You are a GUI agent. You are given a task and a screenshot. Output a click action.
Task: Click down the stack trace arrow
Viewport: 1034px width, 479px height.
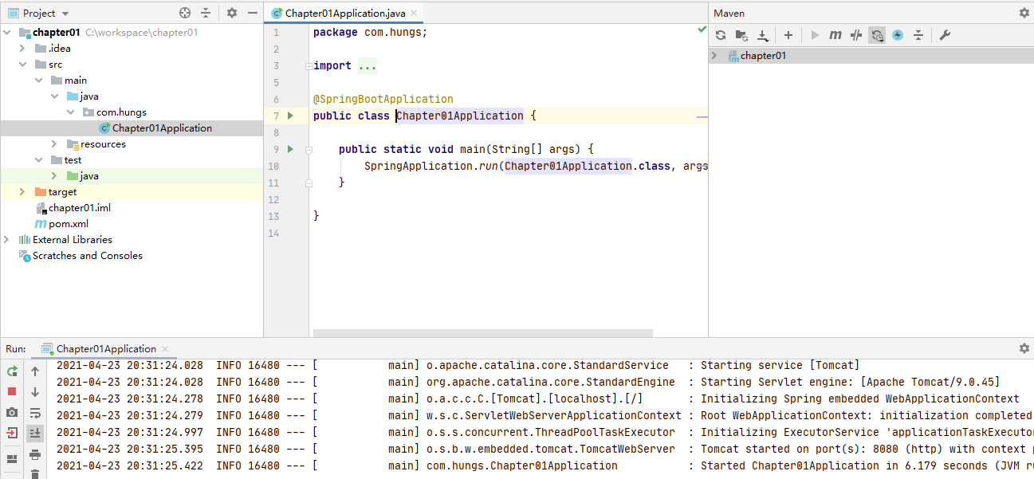pos(35,392)
